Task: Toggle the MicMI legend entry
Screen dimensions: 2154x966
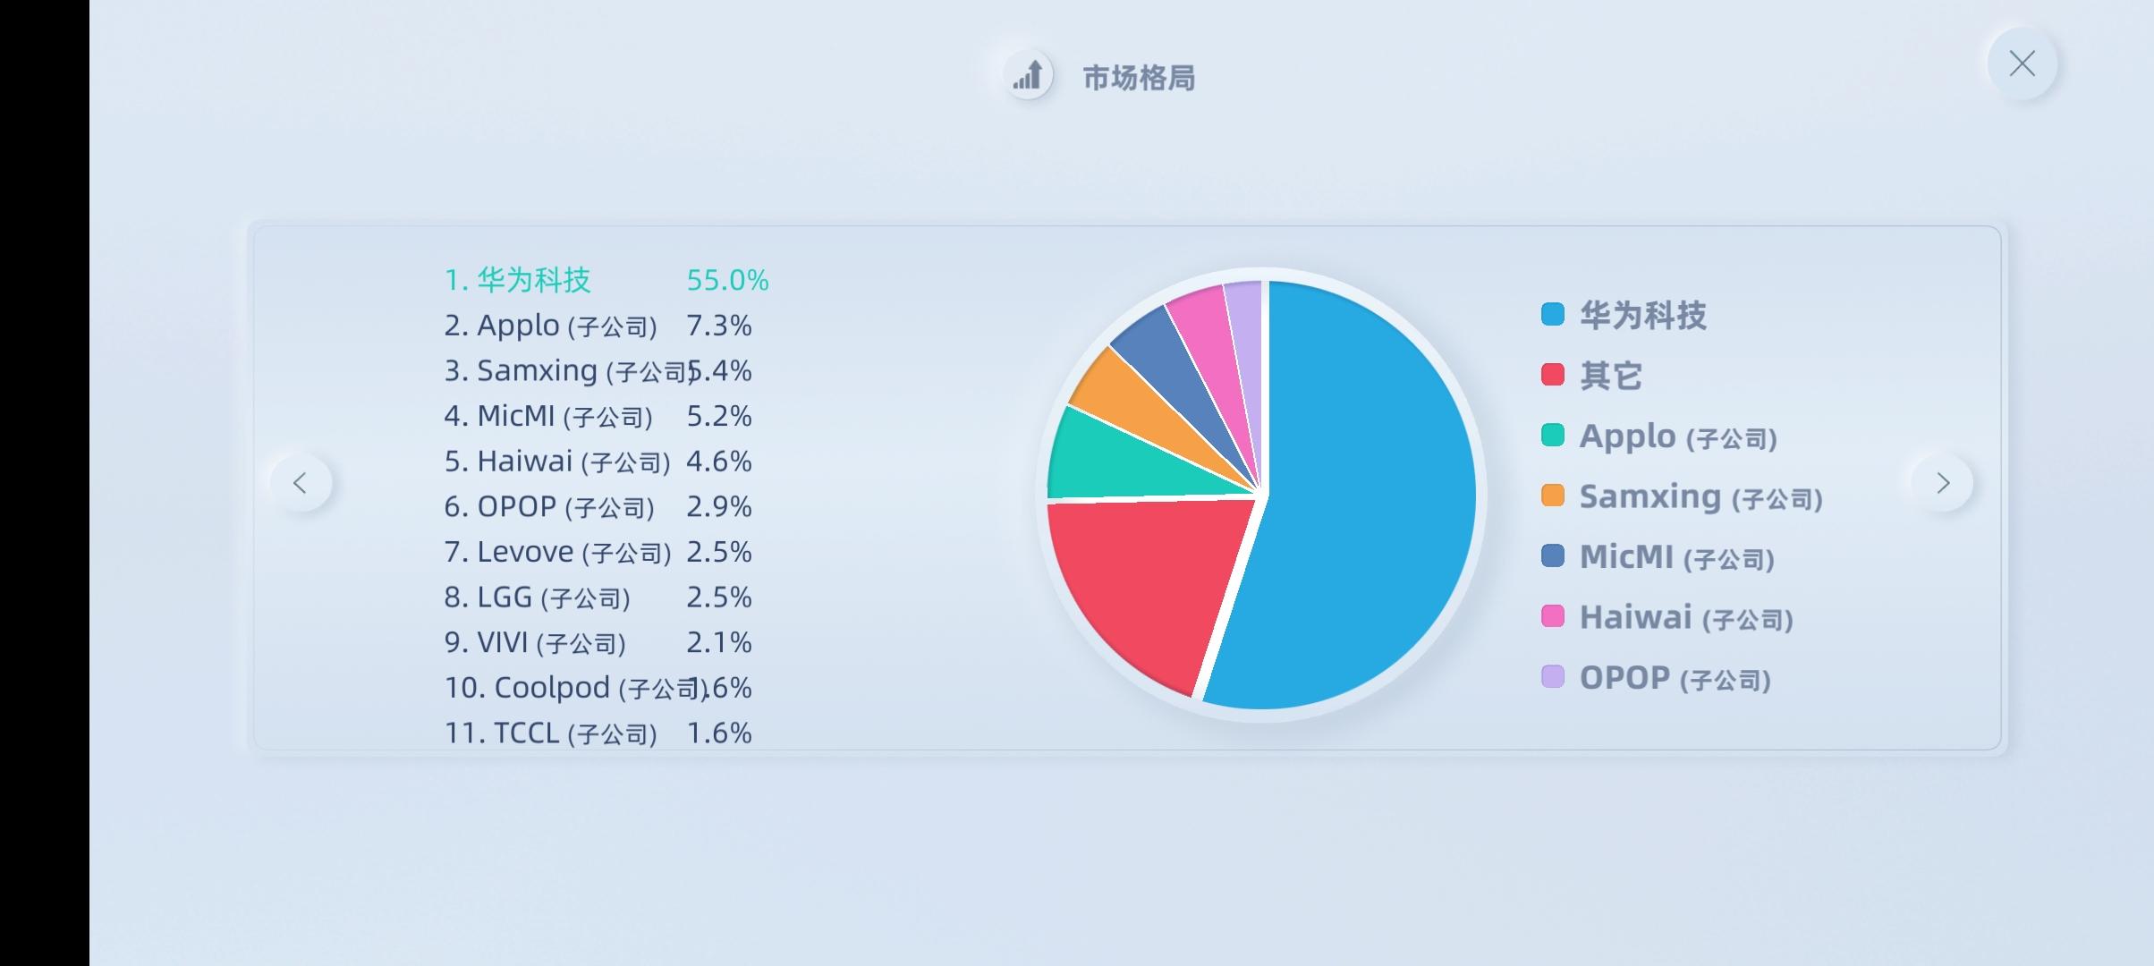Action: (x=1658, y=556)
